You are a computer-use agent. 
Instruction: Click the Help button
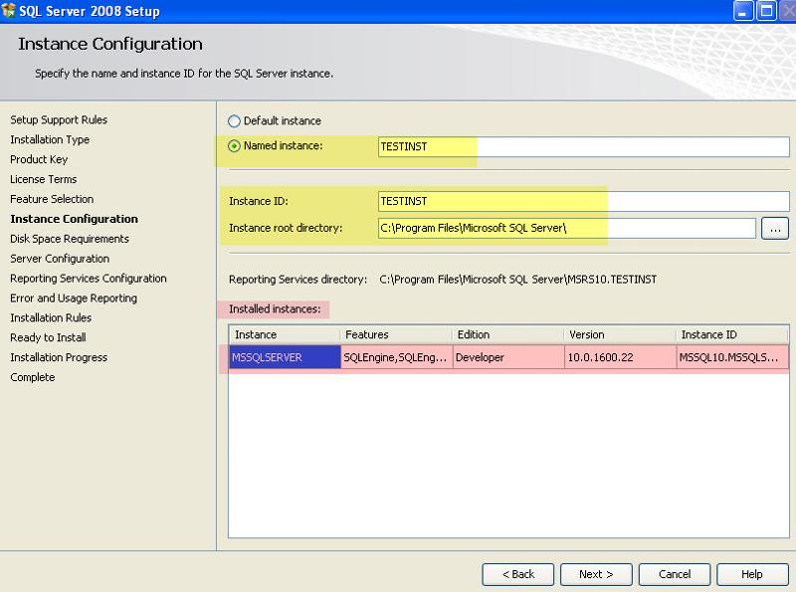[752, 574]
